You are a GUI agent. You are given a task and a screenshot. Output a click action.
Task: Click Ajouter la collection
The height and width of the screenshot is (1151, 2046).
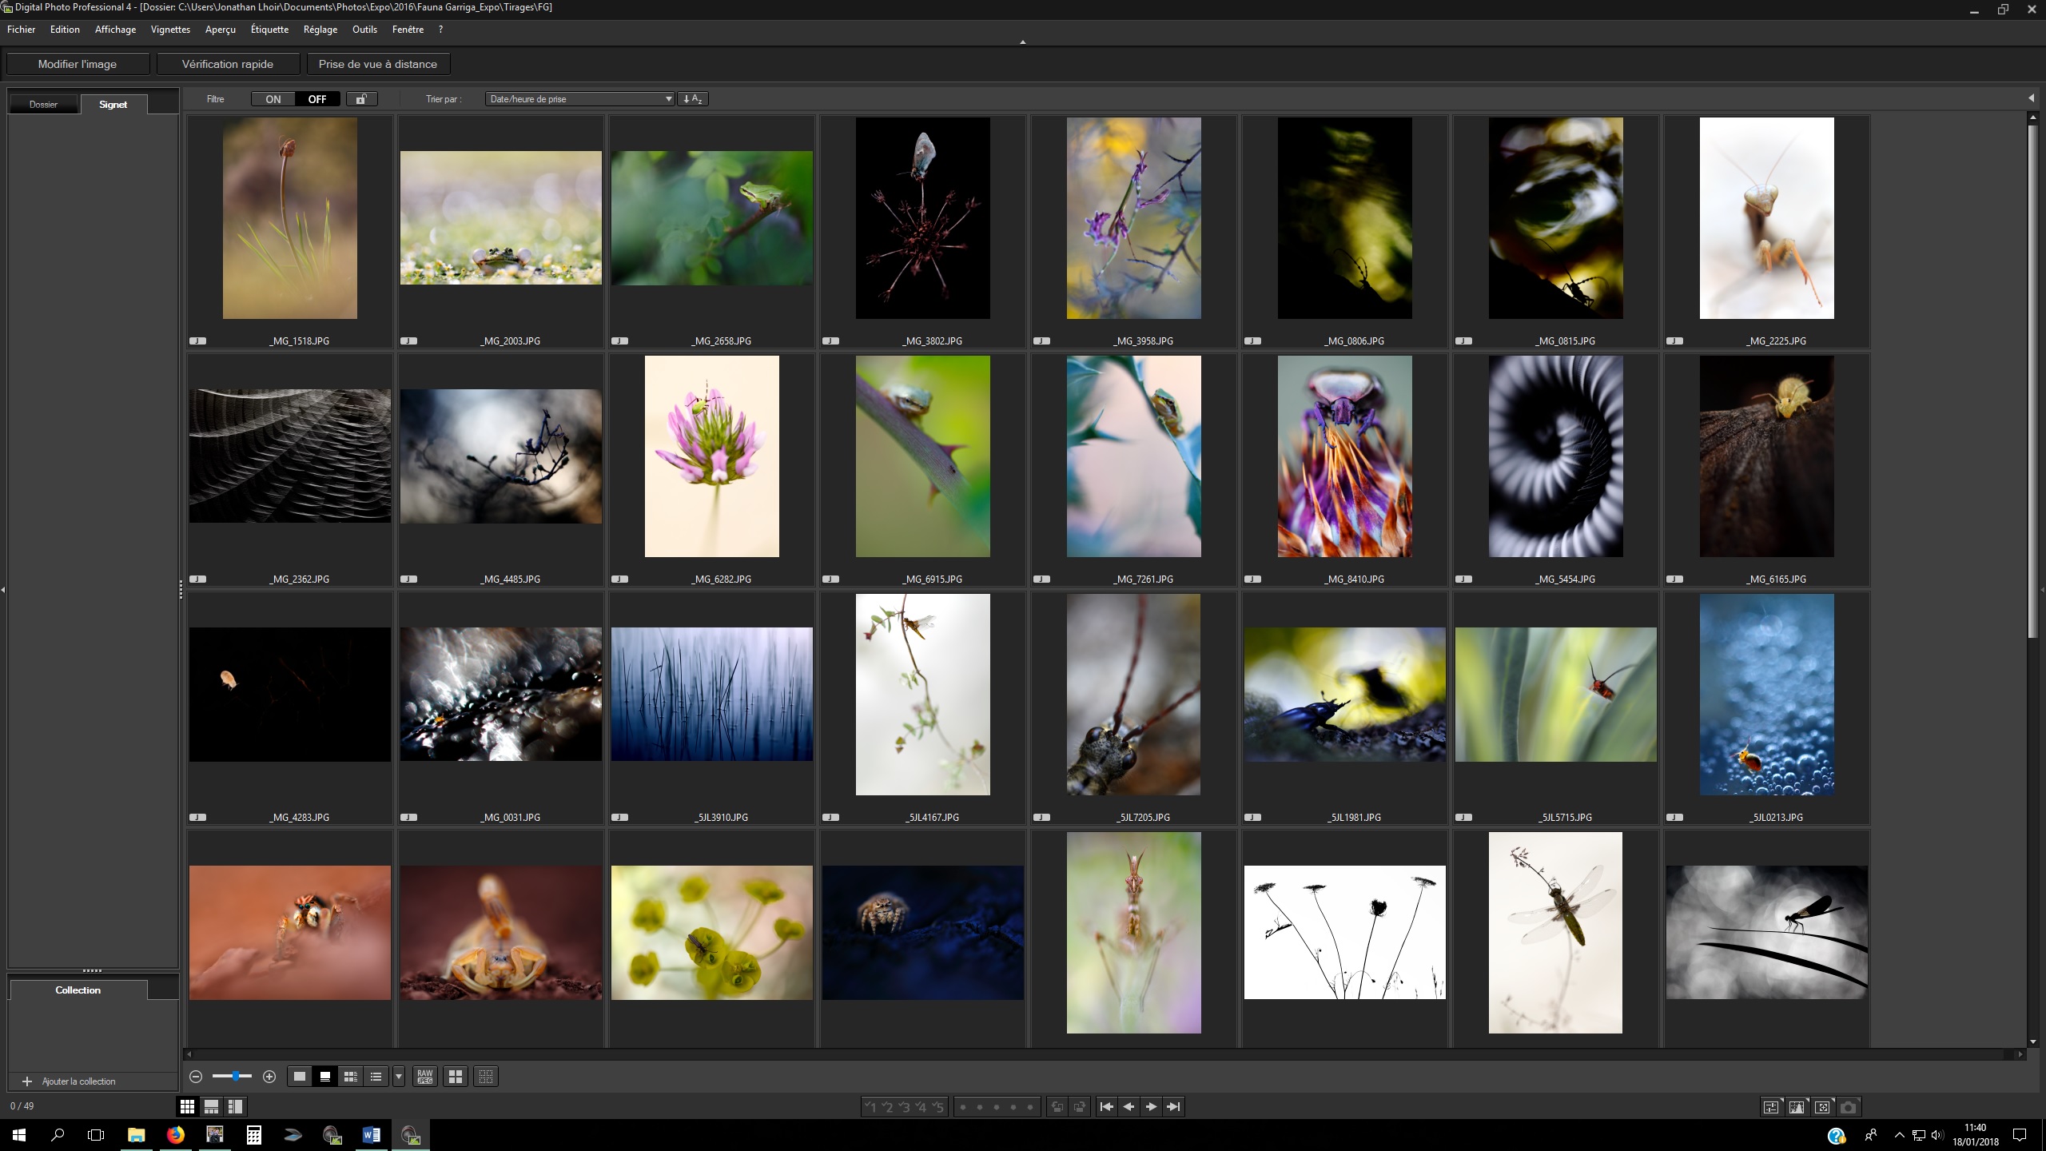(x=70, y=1081)
